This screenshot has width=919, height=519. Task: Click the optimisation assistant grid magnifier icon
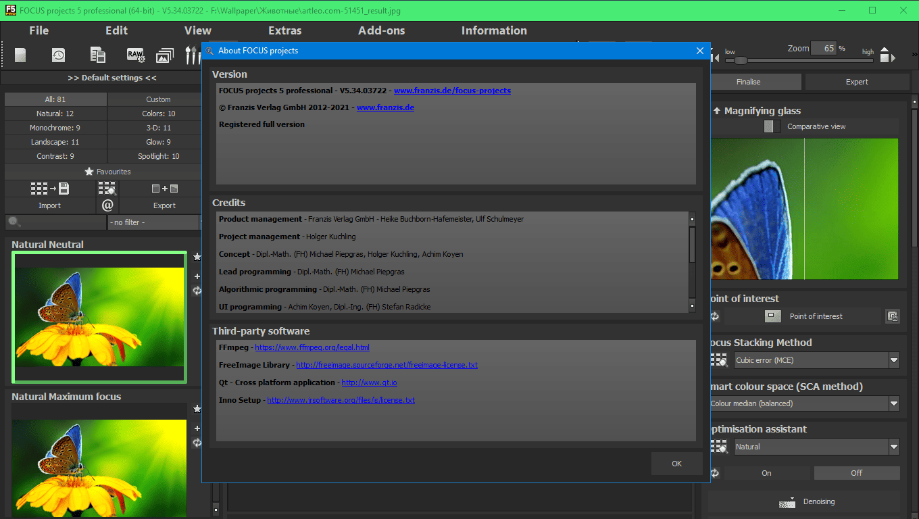pyautogui.click(x=718, y=447)
